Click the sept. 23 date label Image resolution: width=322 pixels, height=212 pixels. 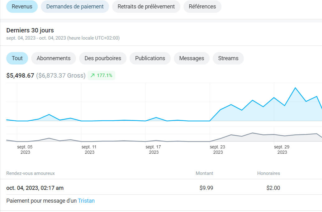pos(218,149)
